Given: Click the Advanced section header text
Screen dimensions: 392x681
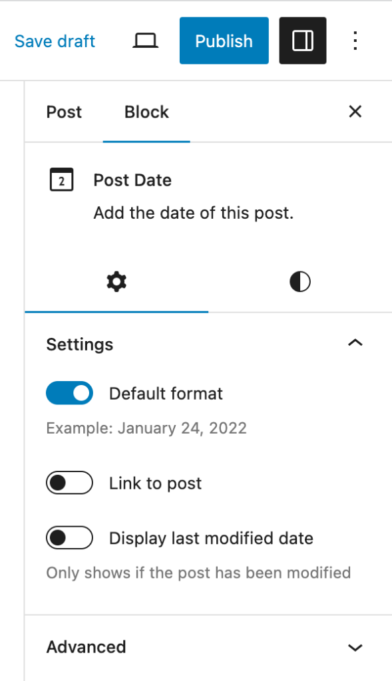Looking at the screenshot, I should pos(86,647).
